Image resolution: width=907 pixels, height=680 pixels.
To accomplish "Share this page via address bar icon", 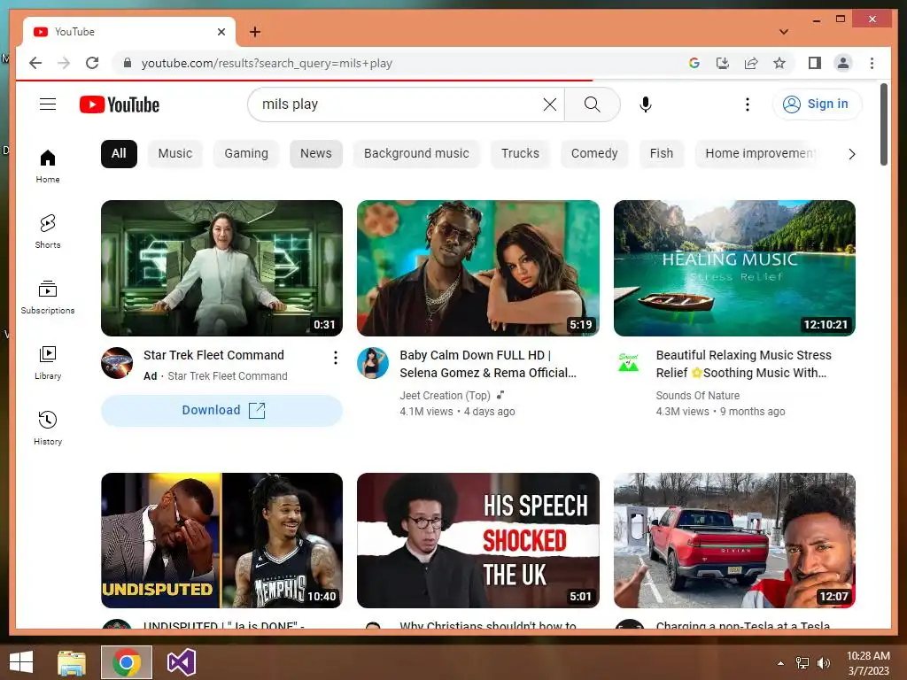I will [751, 63].
